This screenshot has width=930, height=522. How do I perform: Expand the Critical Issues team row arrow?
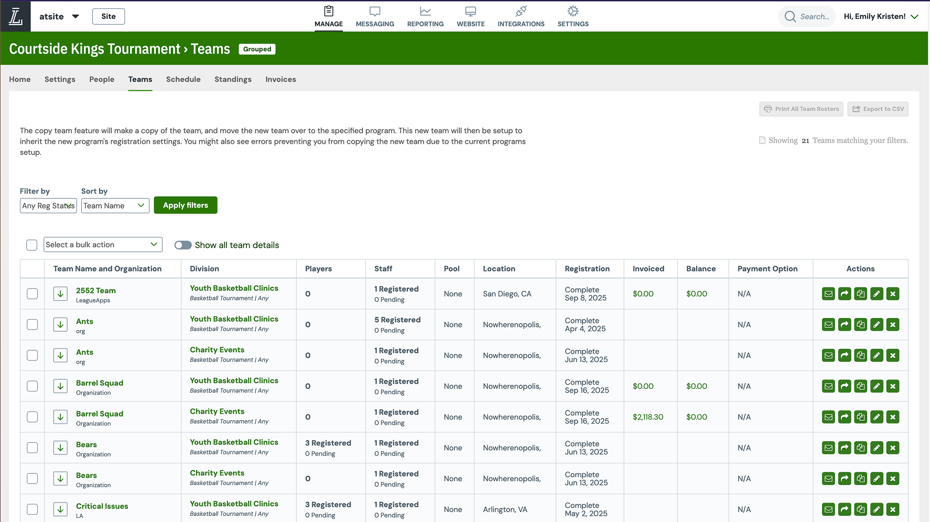61,509
